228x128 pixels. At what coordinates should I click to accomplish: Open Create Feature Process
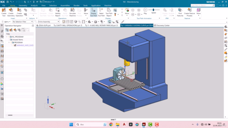(x=189, y=12)
